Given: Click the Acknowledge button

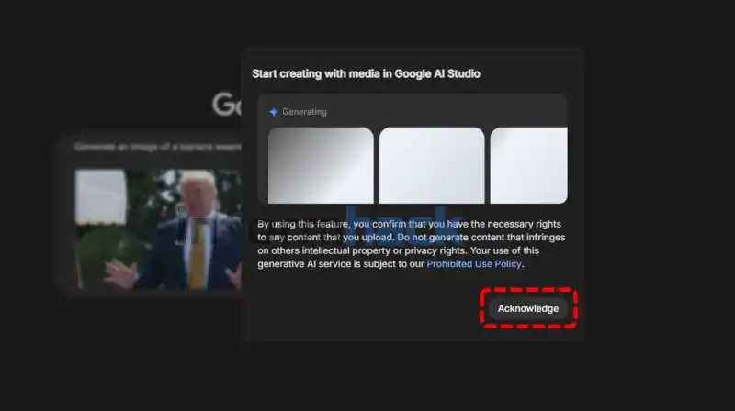Looking at the screenshot, I should (527, 308).
